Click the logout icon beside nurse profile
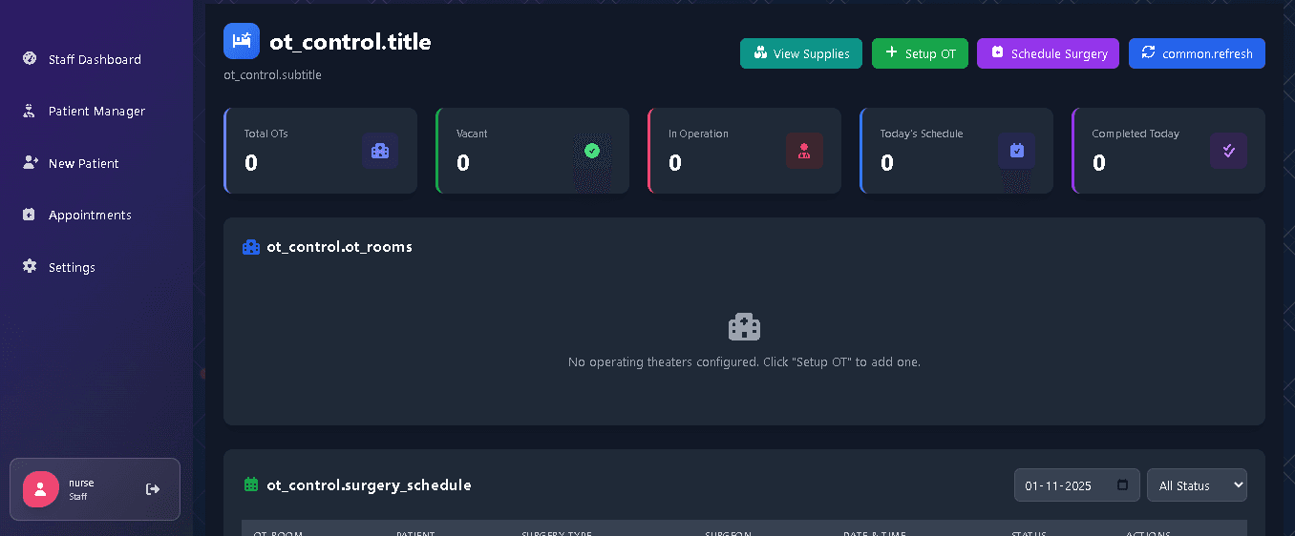The width and height of the screenshot is (1295, 536). pos(153,489)
